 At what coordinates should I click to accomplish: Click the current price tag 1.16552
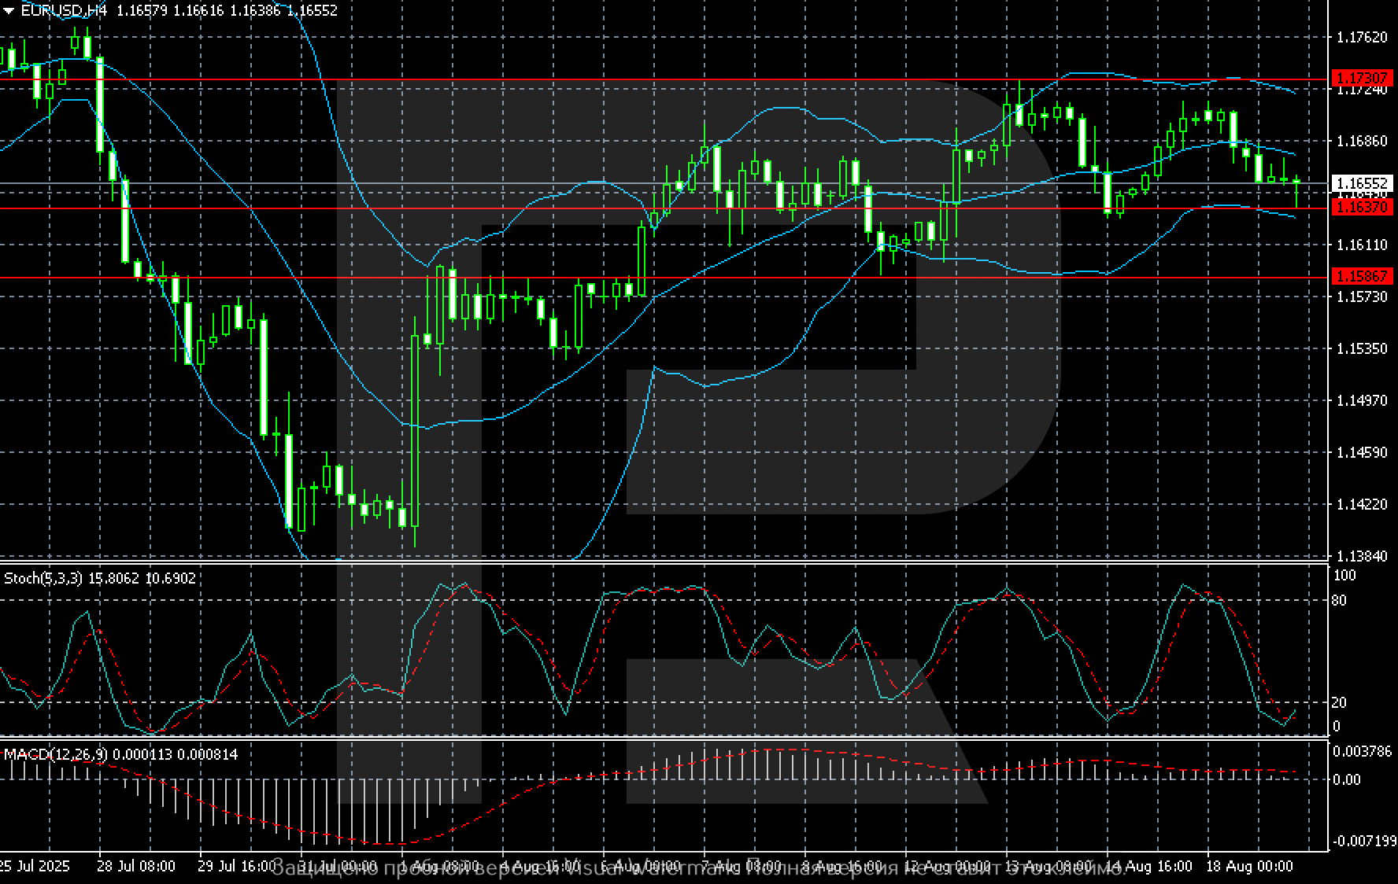click(x=1361, y=184)
